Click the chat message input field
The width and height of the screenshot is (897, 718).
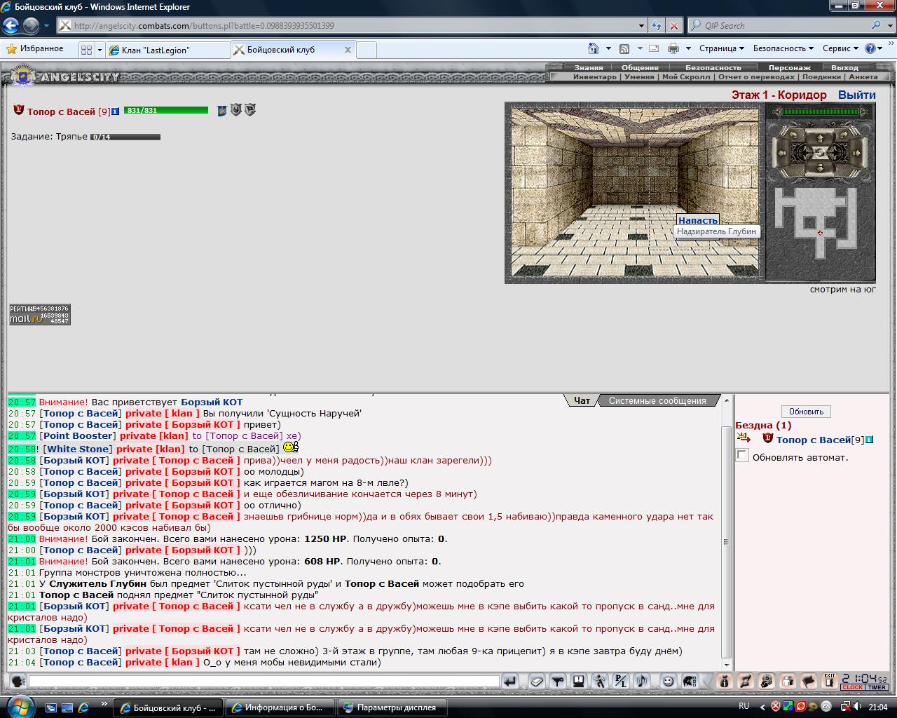(x=263, y=681)
